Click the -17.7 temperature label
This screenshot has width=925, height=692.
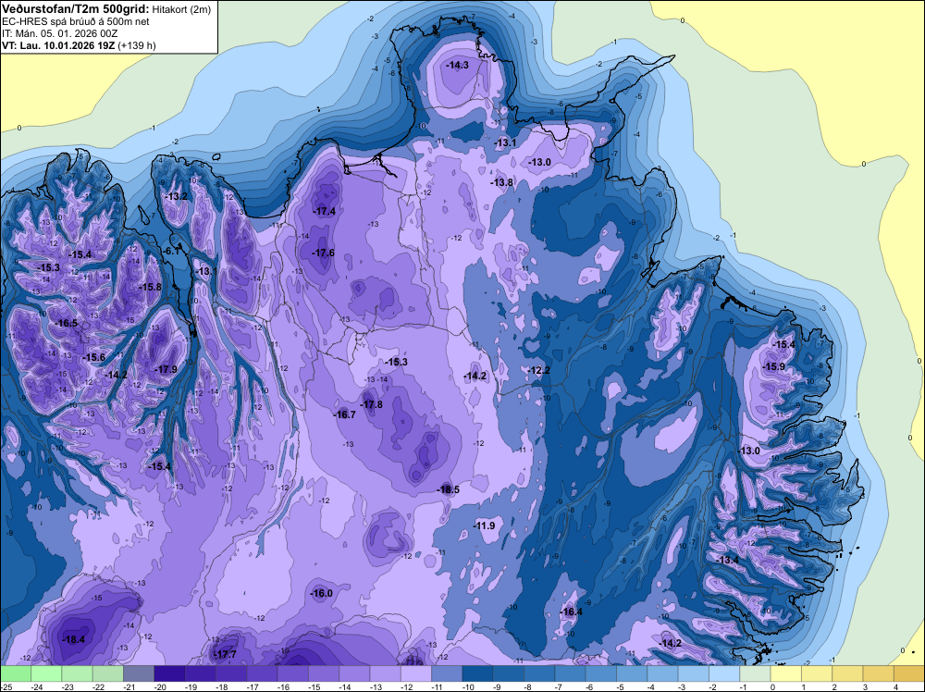point(225,655)
